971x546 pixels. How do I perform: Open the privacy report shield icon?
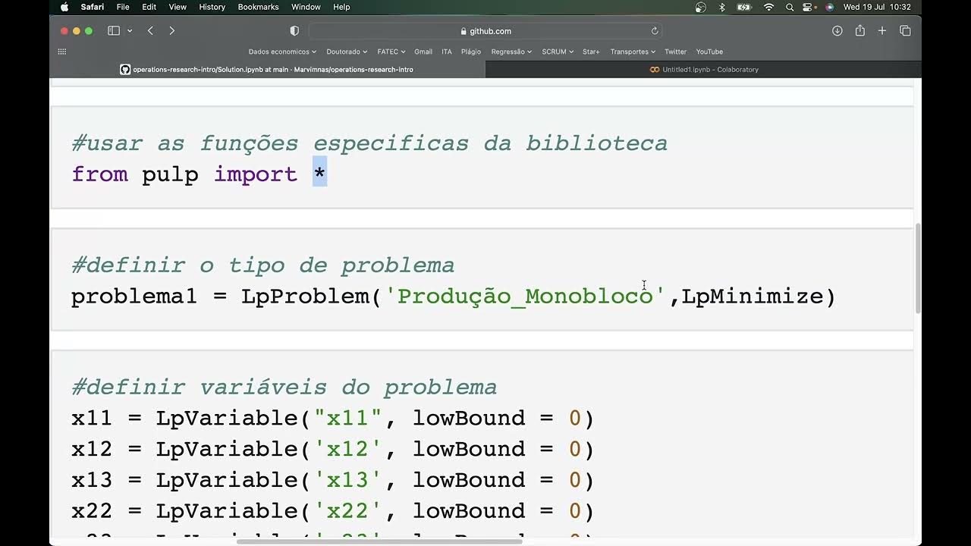coord(294,31)
